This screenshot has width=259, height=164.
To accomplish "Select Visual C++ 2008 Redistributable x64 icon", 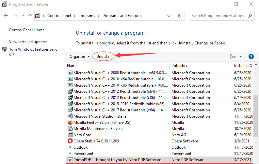I will click(70, 73).
